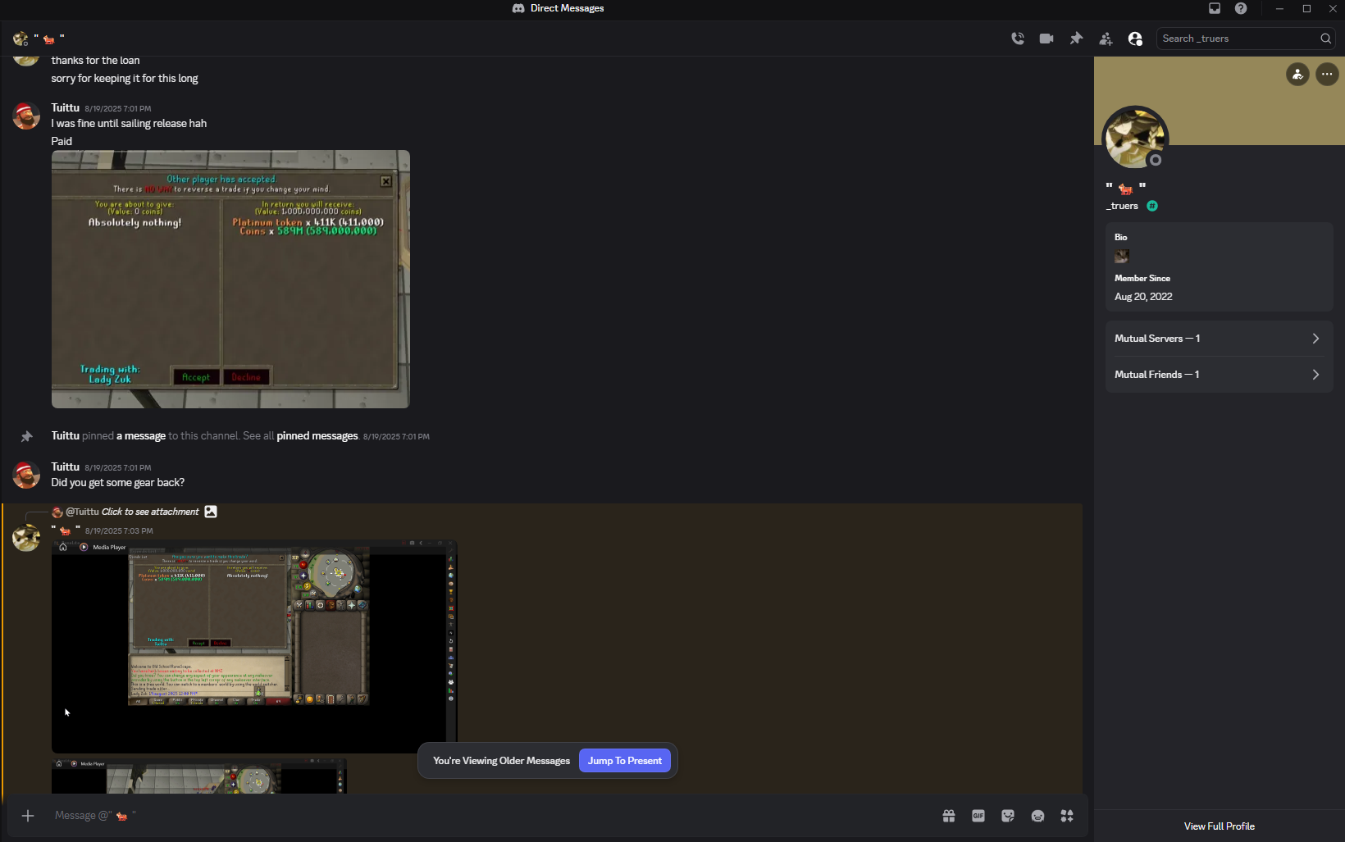Toggle the user profile panel
1345x842 pixels.
coord(1135,39)
